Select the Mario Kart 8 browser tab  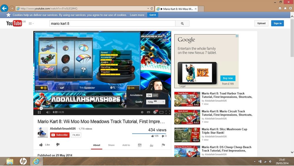pyautogui.click(x=177, y=9)
